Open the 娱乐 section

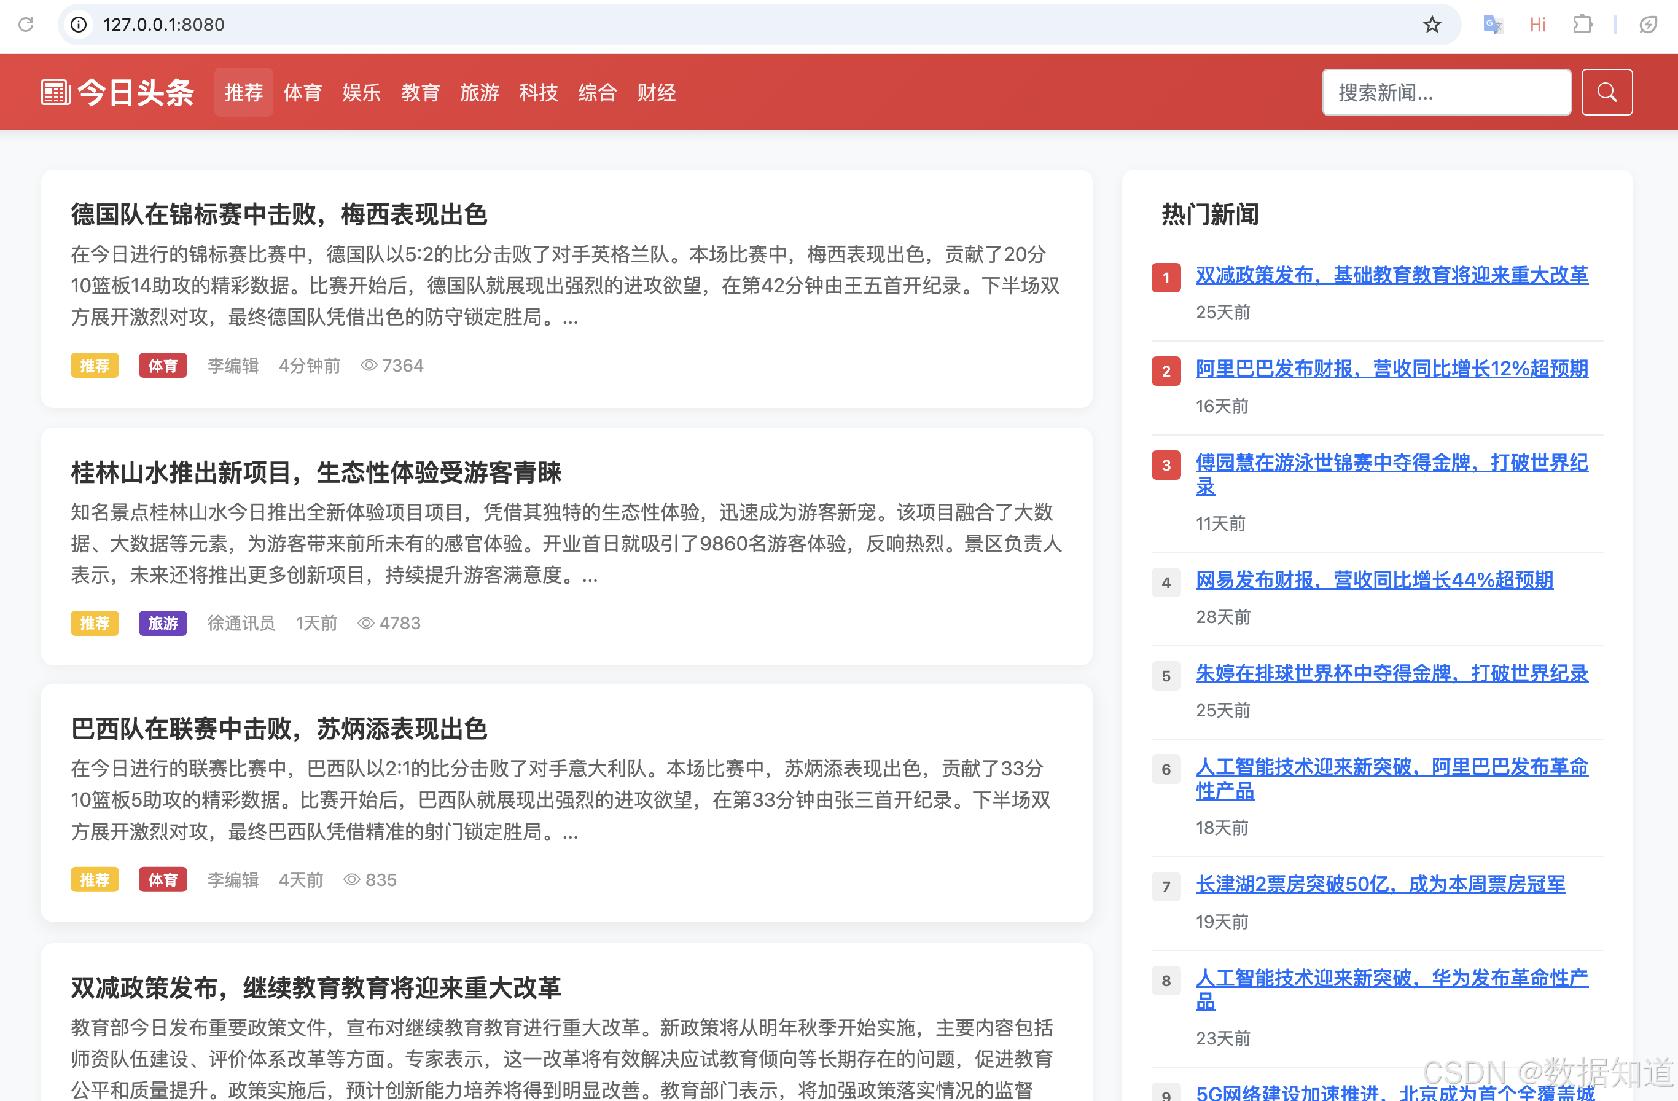pyautogui.click(x=362, y=92)
